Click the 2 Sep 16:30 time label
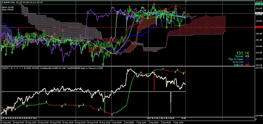This screenshot has height=124, width=263. click(141, 122)
